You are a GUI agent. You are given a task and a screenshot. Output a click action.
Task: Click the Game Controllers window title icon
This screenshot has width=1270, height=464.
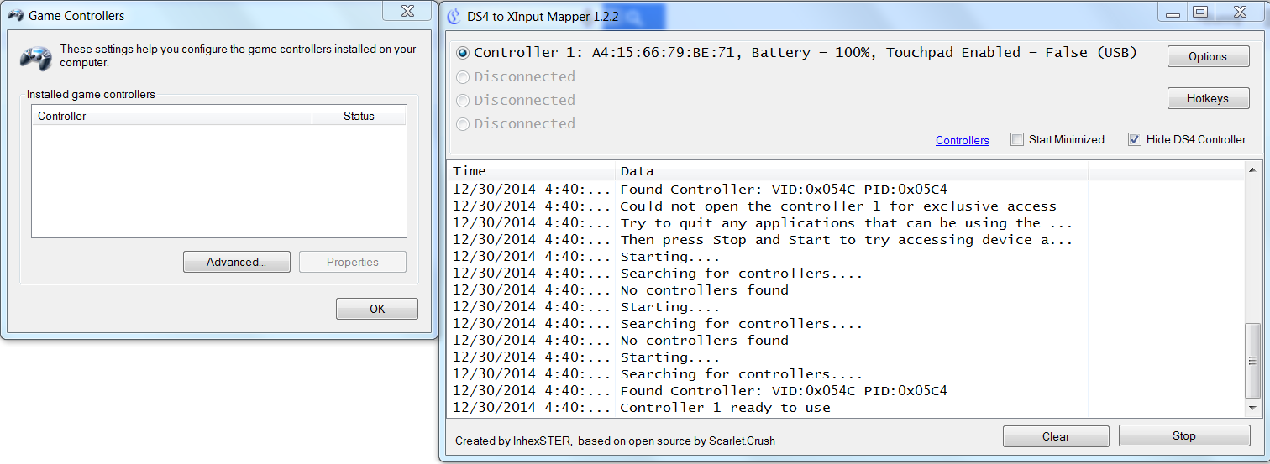coord(16,15)
